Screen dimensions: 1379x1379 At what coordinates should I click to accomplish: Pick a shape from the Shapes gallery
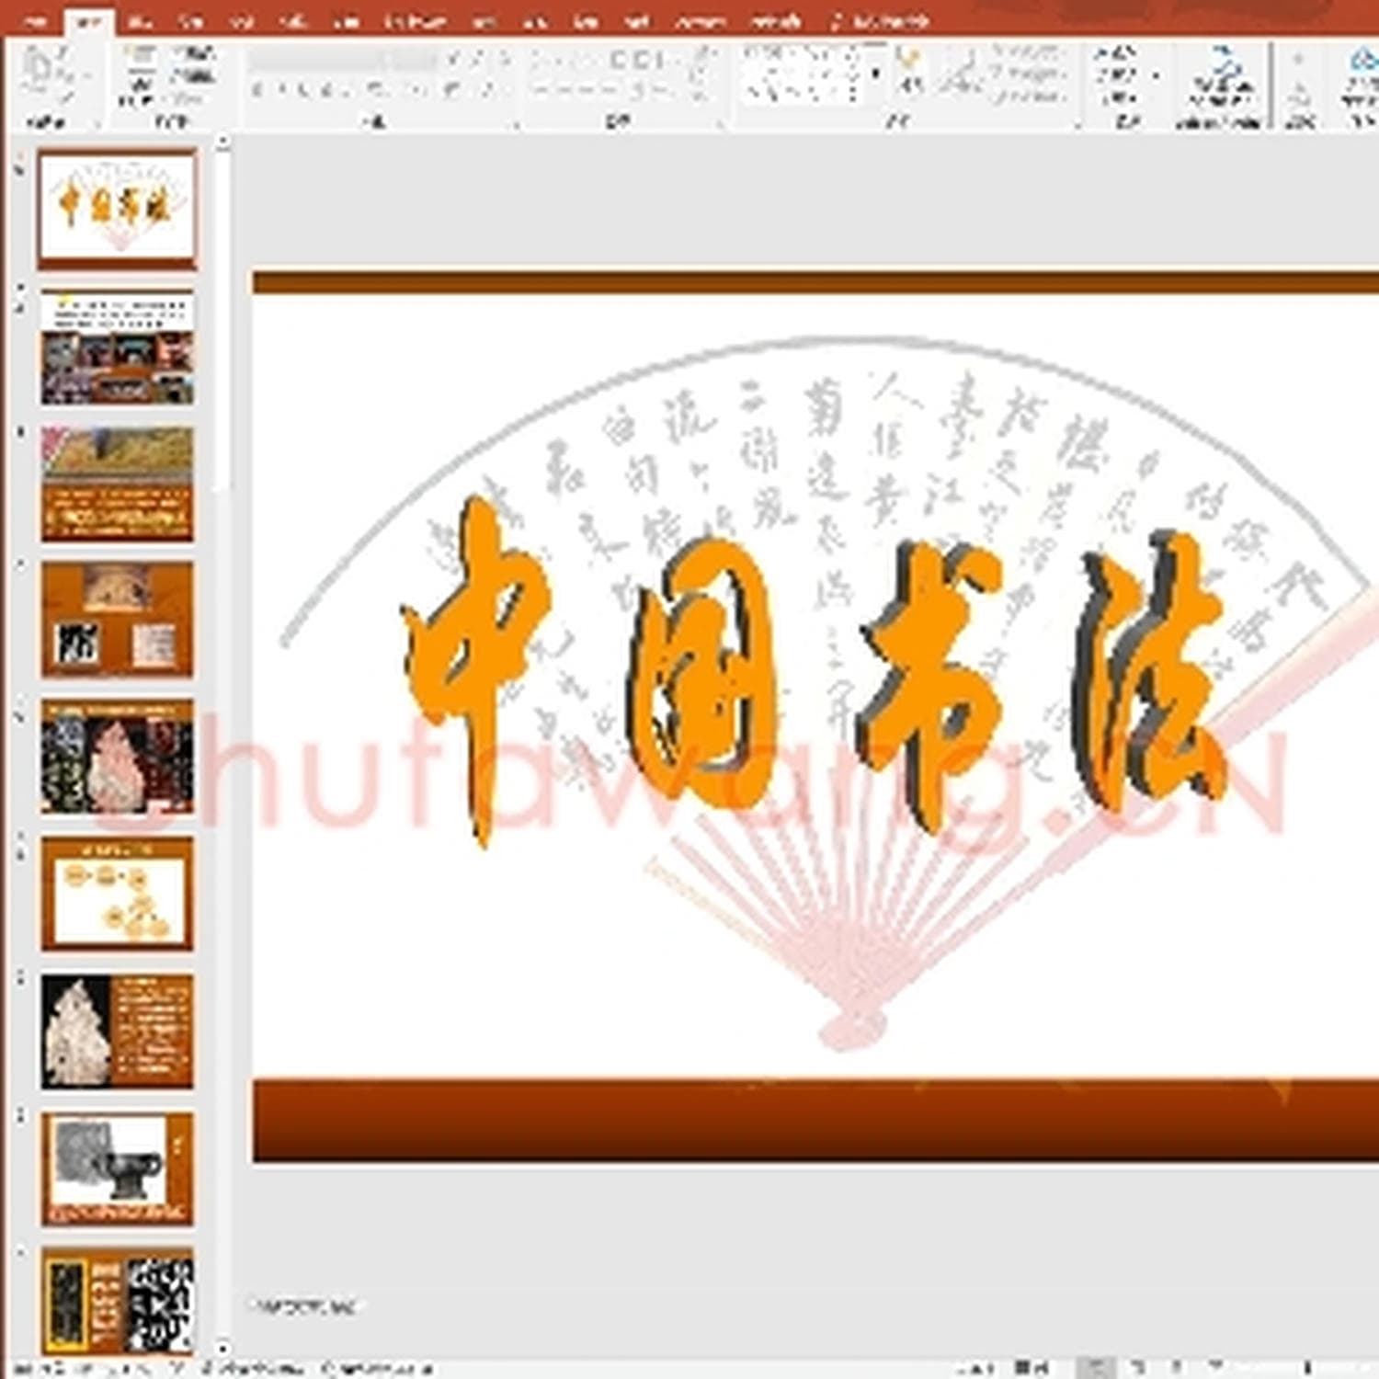[x=802, y=74]
